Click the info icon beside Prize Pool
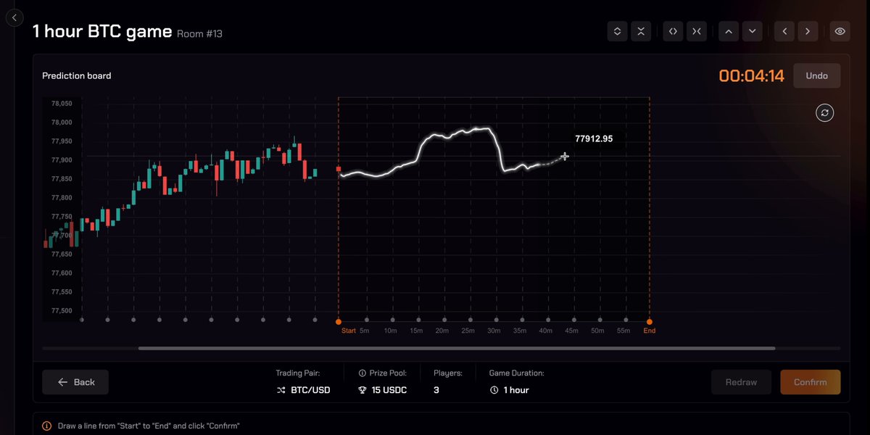Screen dimensions: 870x435 pyautogui.click(x=362, y=373)
